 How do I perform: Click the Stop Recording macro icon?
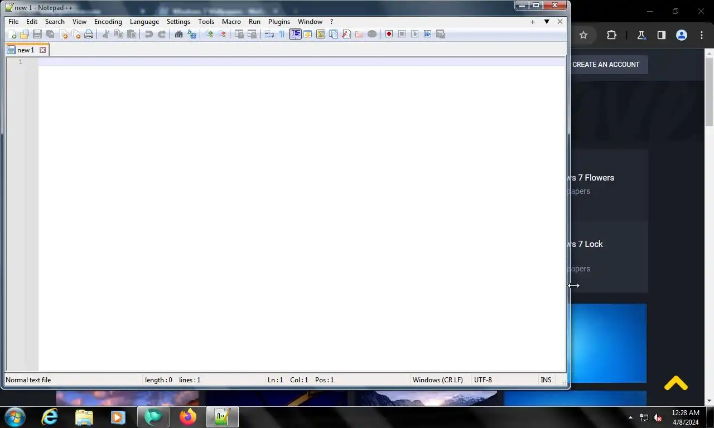[402, 34]
